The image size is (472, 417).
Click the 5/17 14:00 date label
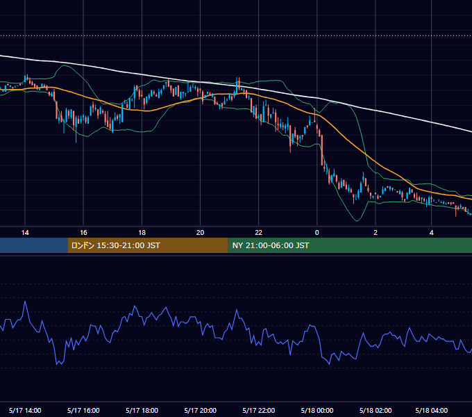25,410
